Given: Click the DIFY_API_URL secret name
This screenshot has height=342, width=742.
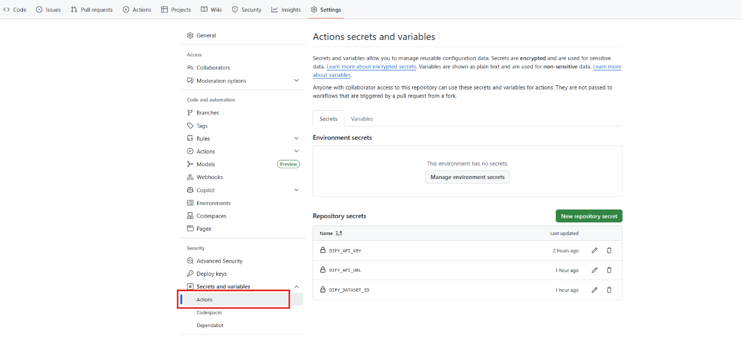Looking at the screenshot, I should click(345, 271).
